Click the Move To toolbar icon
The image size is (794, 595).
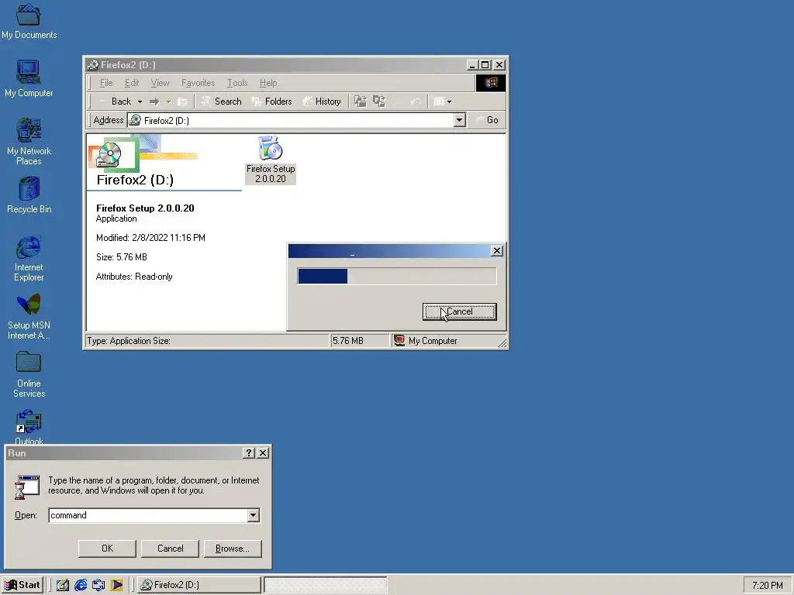[x=360, y=101]
